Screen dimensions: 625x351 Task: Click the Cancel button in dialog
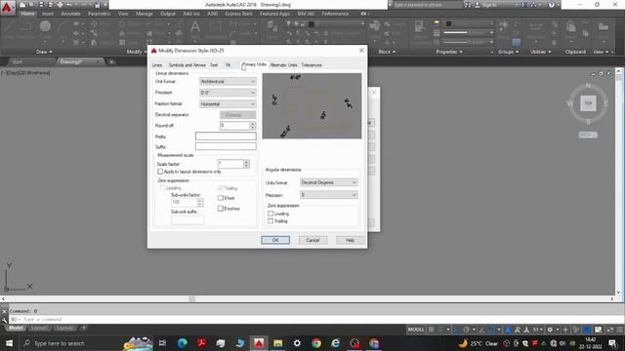click(x=312, y=240)
